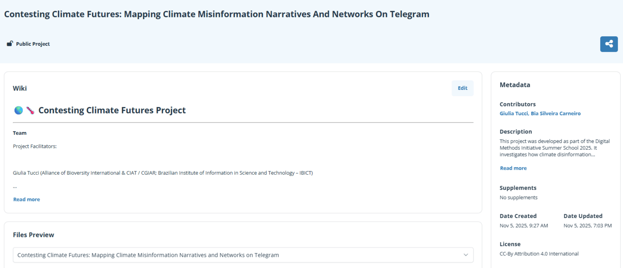This screenshot has height=268, width=623.
Task: Click the Contributors heading in Metadata
Action: [518, 104]
